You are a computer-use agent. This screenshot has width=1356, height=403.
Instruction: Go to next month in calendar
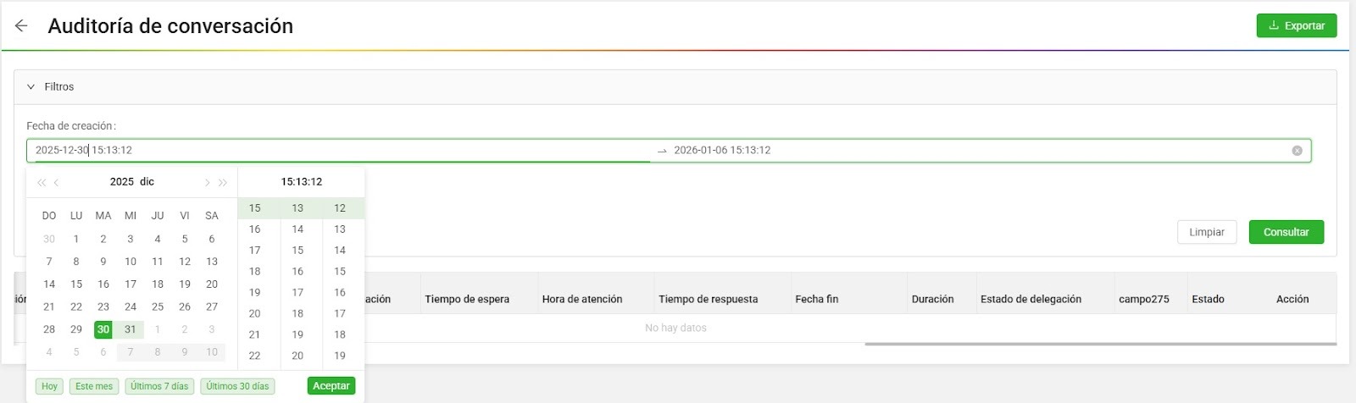pyautogui.click(x=207, y=182)
